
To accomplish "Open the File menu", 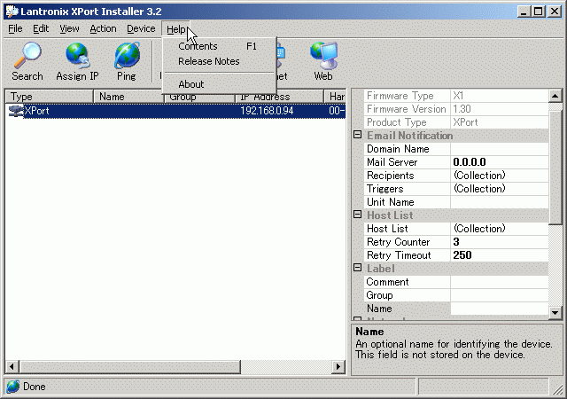I will click(x=15, y=28).
